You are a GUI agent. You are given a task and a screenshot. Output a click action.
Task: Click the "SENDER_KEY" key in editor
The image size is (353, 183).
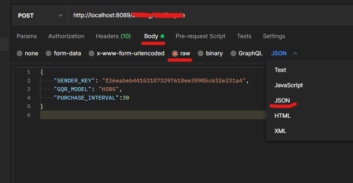point(74,81)
